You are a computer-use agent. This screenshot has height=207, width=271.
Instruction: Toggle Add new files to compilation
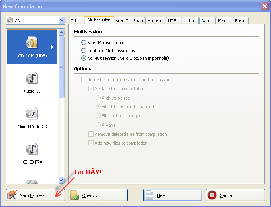coord(118,143)
